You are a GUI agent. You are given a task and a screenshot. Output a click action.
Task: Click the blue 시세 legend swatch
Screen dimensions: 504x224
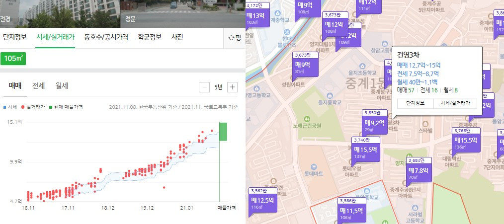click(4, 107)
